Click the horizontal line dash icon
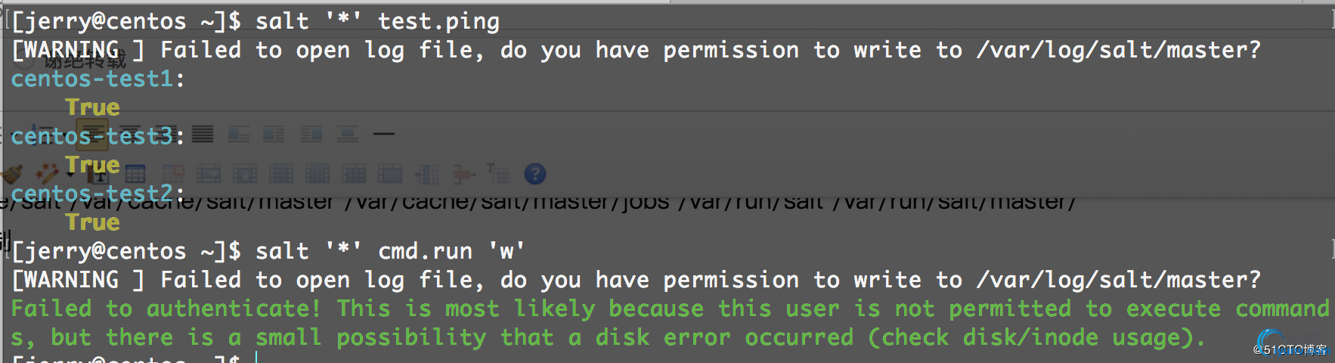 (384, 135)
